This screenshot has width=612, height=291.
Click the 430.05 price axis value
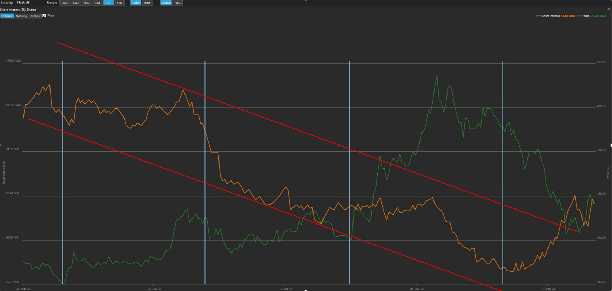coord(601,106)
